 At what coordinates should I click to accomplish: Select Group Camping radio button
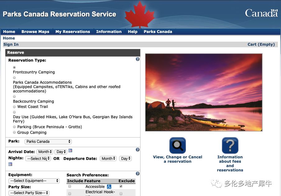tap(14, 133)
